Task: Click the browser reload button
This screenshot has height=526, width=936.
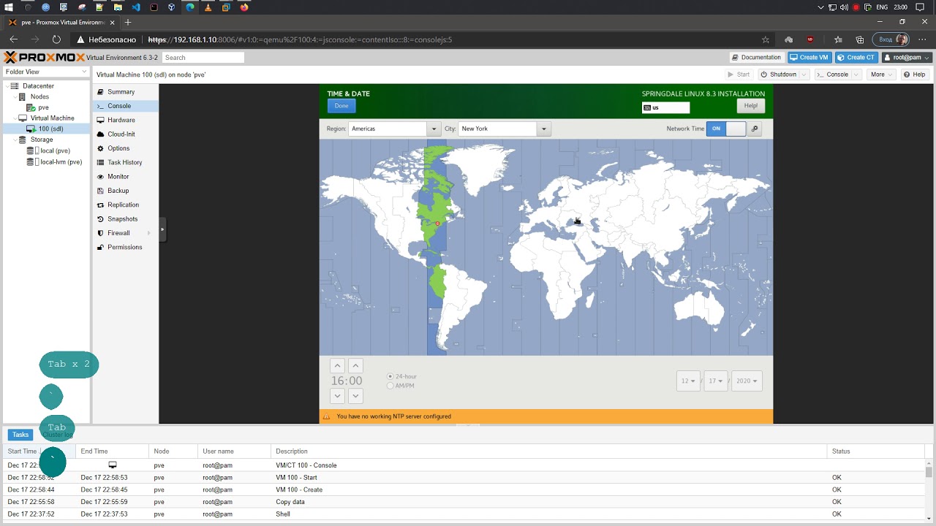Action: point(56,39)
